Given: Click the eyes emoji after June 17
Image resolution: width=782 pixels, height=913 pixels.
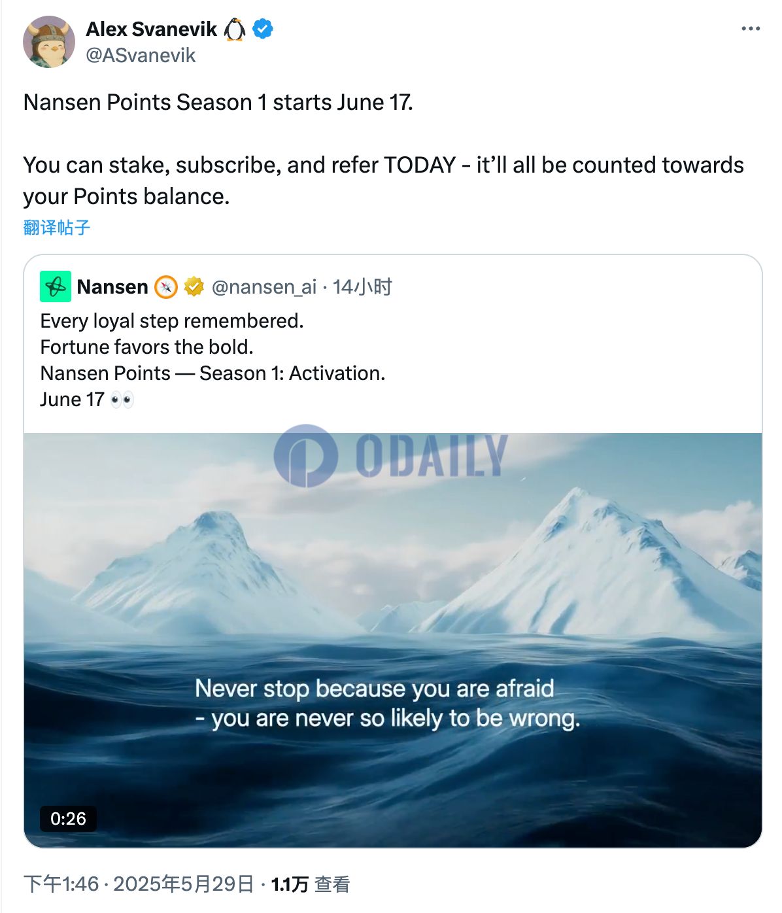Looking at the screenshot, I should [122, 400].
